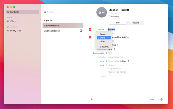The image size is (173, 109).
Task: Click the Company name field under the contact name
Action: (x=113, y=13)
